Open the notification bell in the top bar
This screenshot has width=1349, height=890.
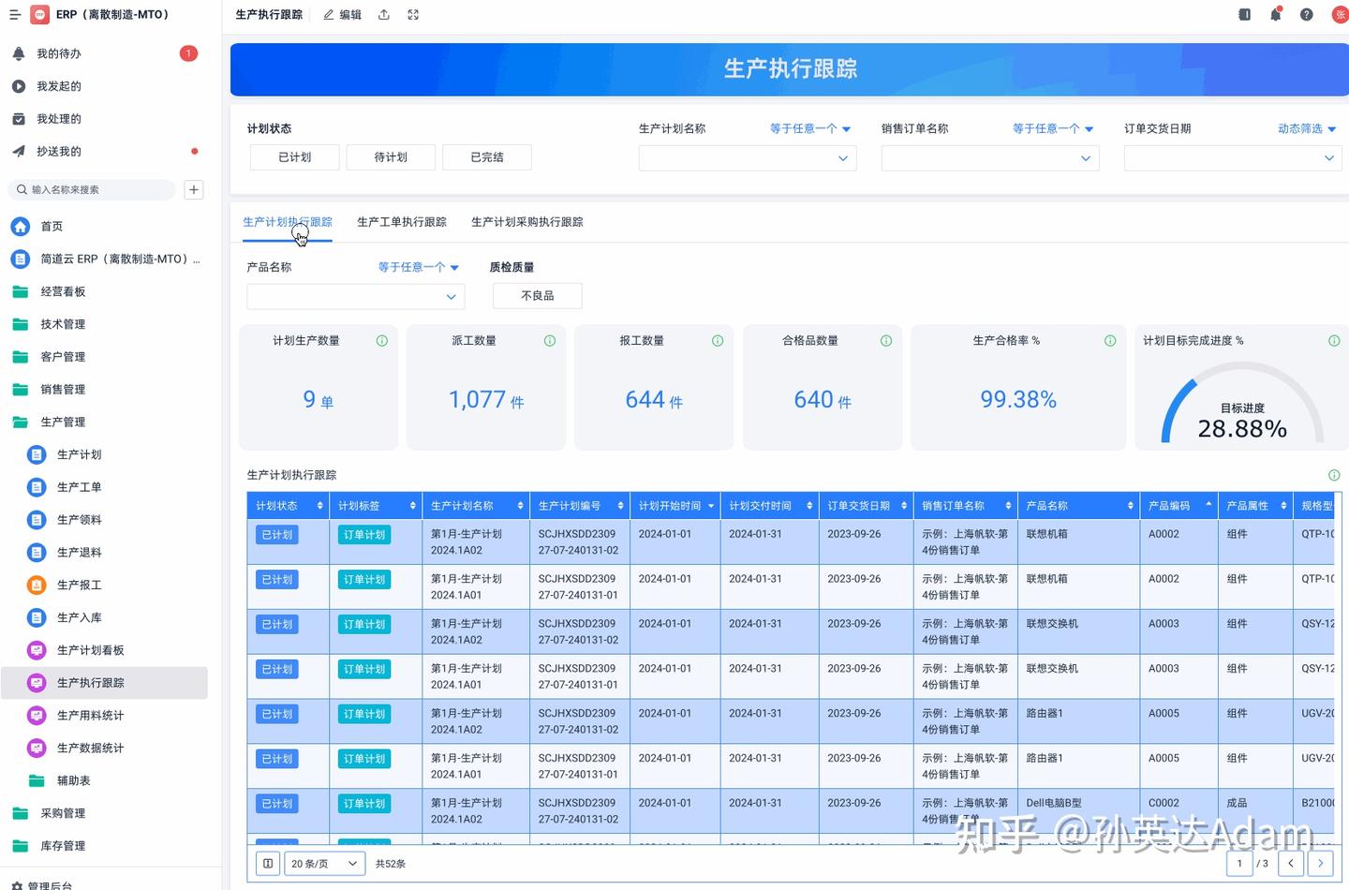[1275, 15]
